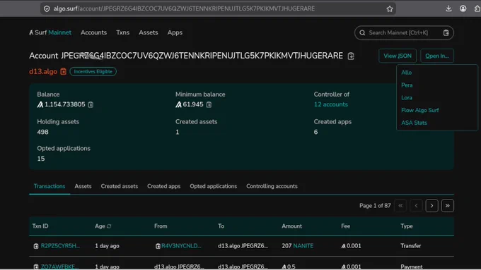
Task: Switch to the Created assets tab
Action: click(x=120, y=186)
